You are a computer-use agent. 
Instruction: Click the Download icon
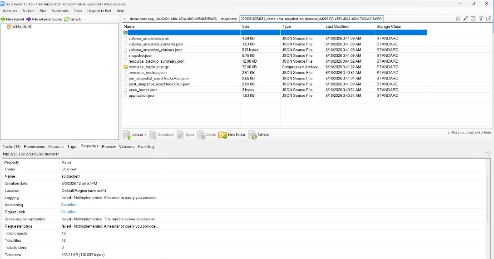tap(153, 135)
